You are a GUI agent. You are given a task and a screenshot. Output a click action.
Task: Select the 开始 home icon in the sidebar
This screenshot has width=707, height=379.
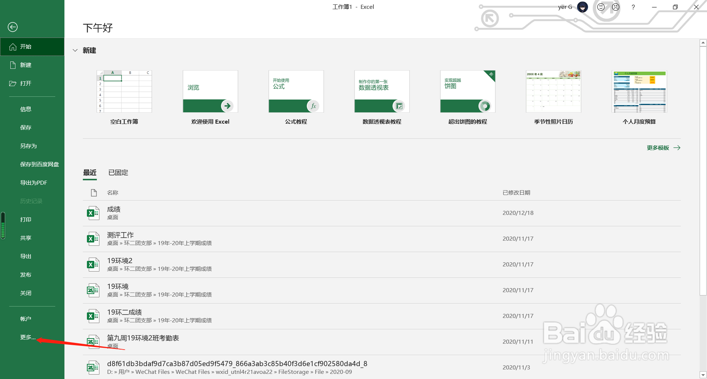[13, 47]
